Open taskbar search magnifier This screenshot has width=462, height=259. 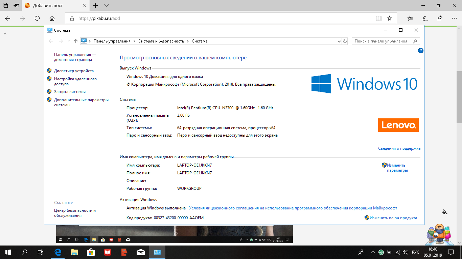coord(24,252)
